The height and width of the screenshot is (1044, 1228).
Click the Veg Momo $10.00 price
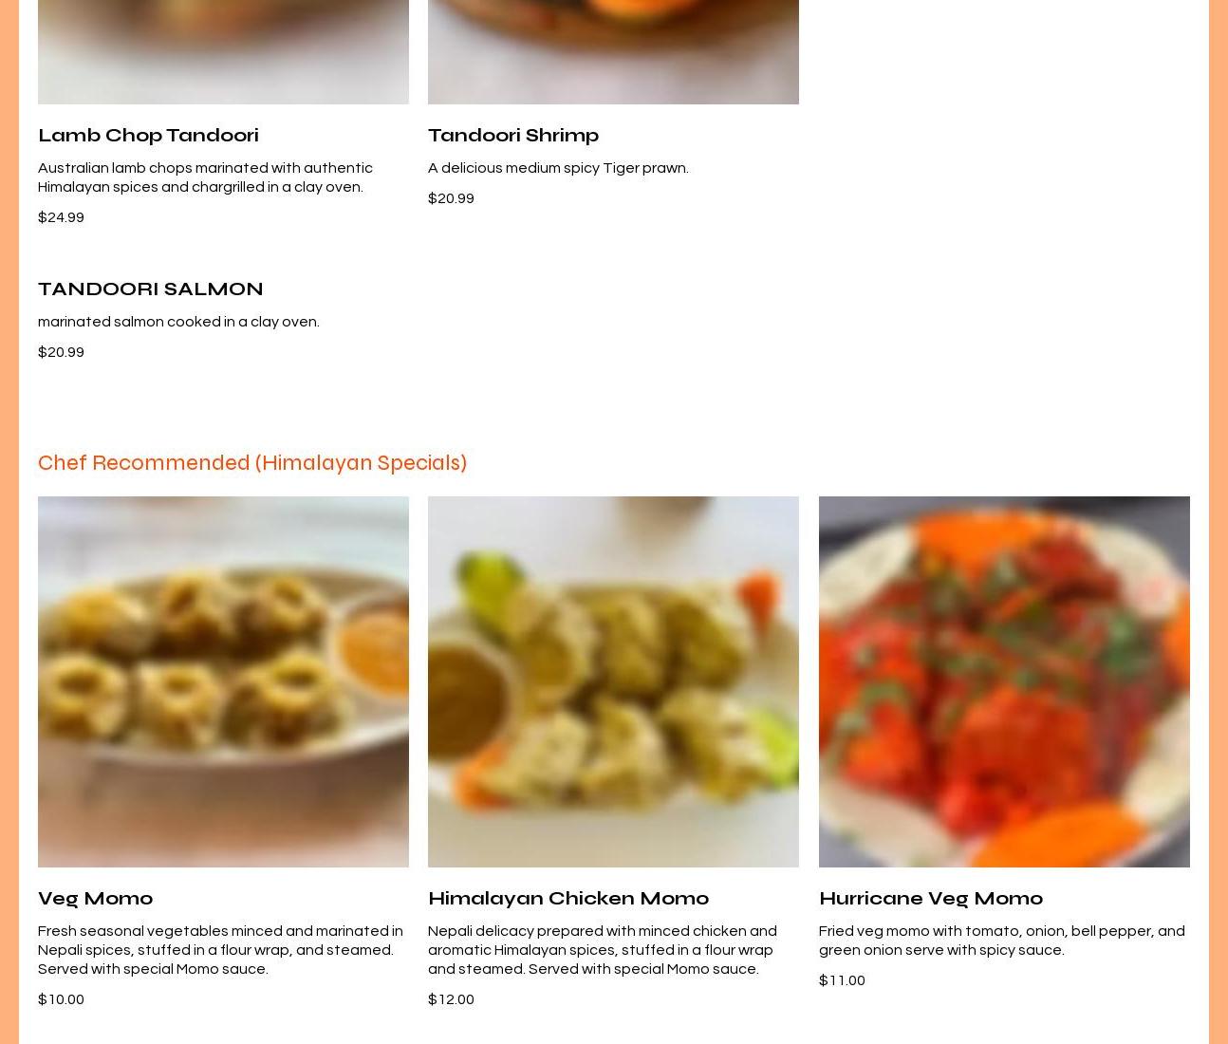point(61,999)
